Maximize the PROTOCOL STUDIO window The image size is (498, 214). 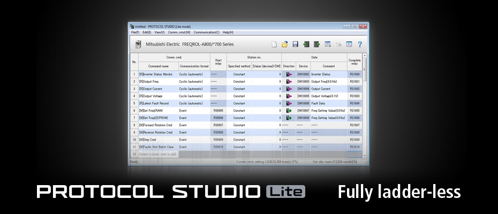point(355,27)
